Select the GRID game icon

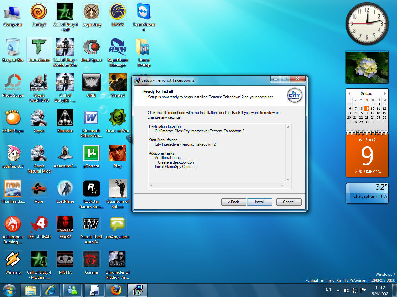coord(91,86)
